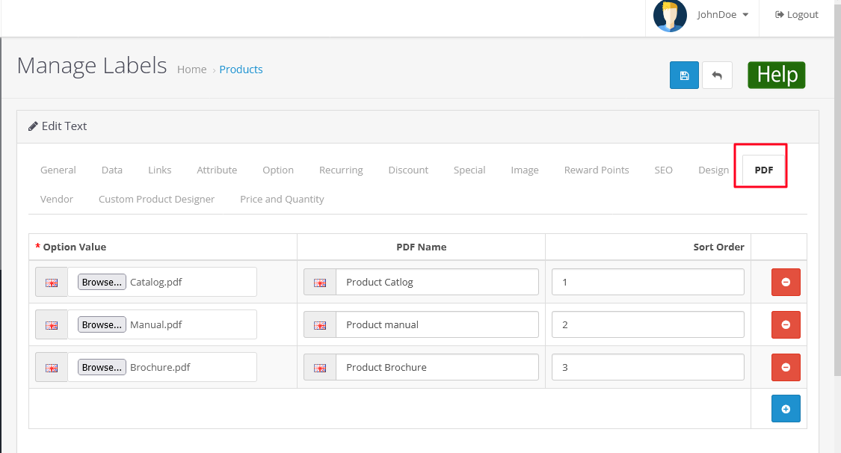Viewport: 841px width, 453px height.
Task: Click the Product manual name field
Action: (x=437, y=324)
